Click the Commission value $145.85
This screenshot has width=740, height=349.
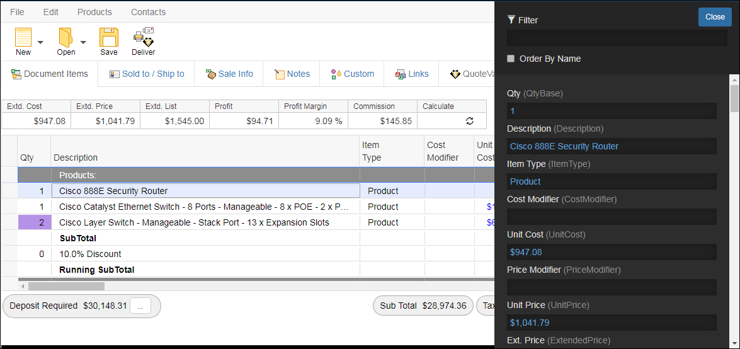(x=383, y=122)
